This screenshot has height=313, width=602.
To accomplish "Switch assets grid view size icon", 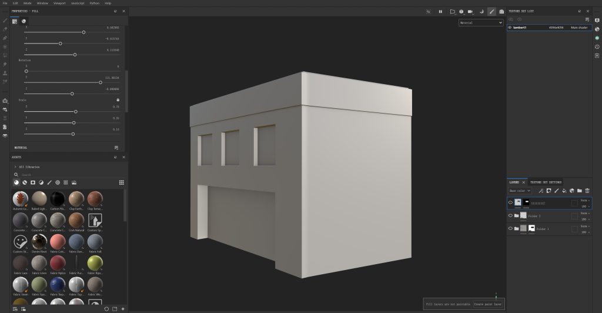I will click(121, 182).
